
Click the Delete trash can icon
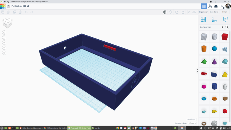(x=20, y=12)
